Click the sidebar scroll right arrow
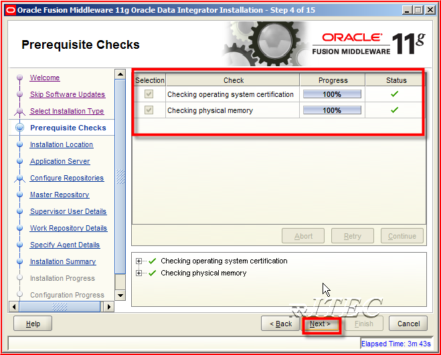441x355 pixels. click(109, 307)
